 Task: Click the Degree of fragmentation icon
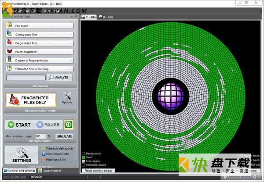coord(9,60)
